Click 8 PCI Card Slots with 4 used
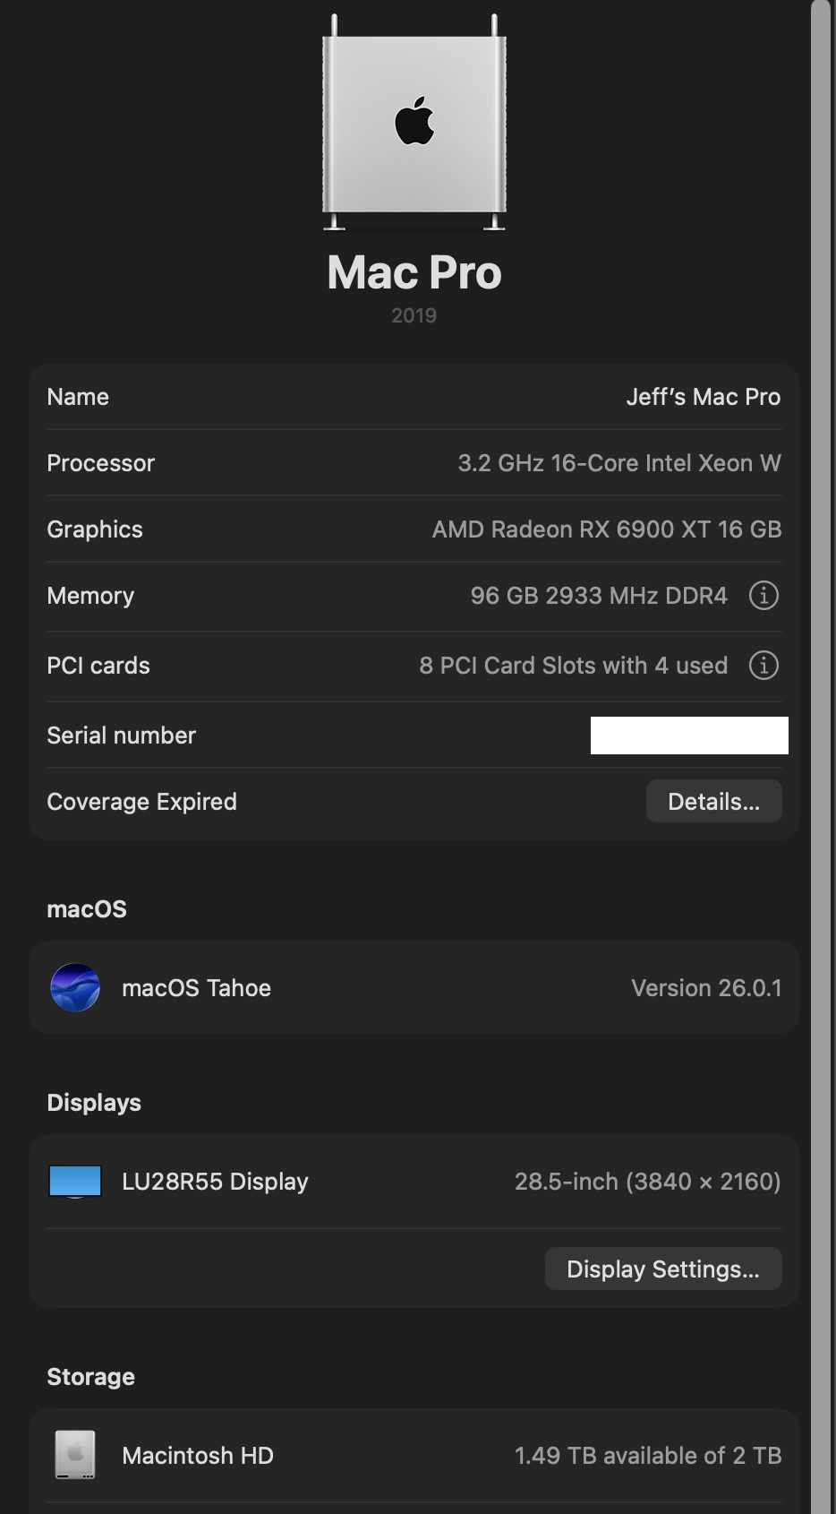The width and height of the screenshot is (836, 1514). tap(574, 665)
